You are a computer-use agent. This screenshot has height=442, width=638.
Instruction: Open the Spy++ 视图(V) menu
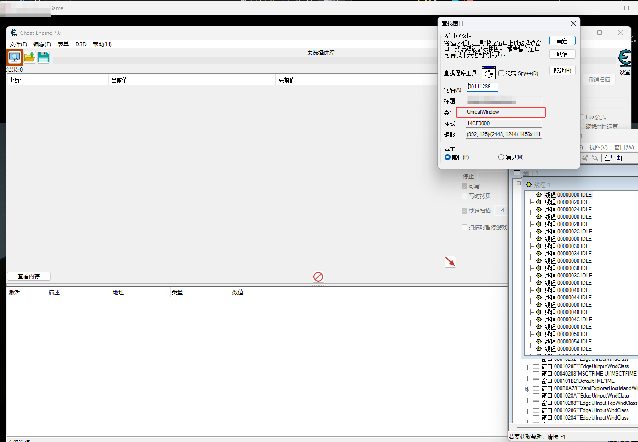(x=598, y=148)
